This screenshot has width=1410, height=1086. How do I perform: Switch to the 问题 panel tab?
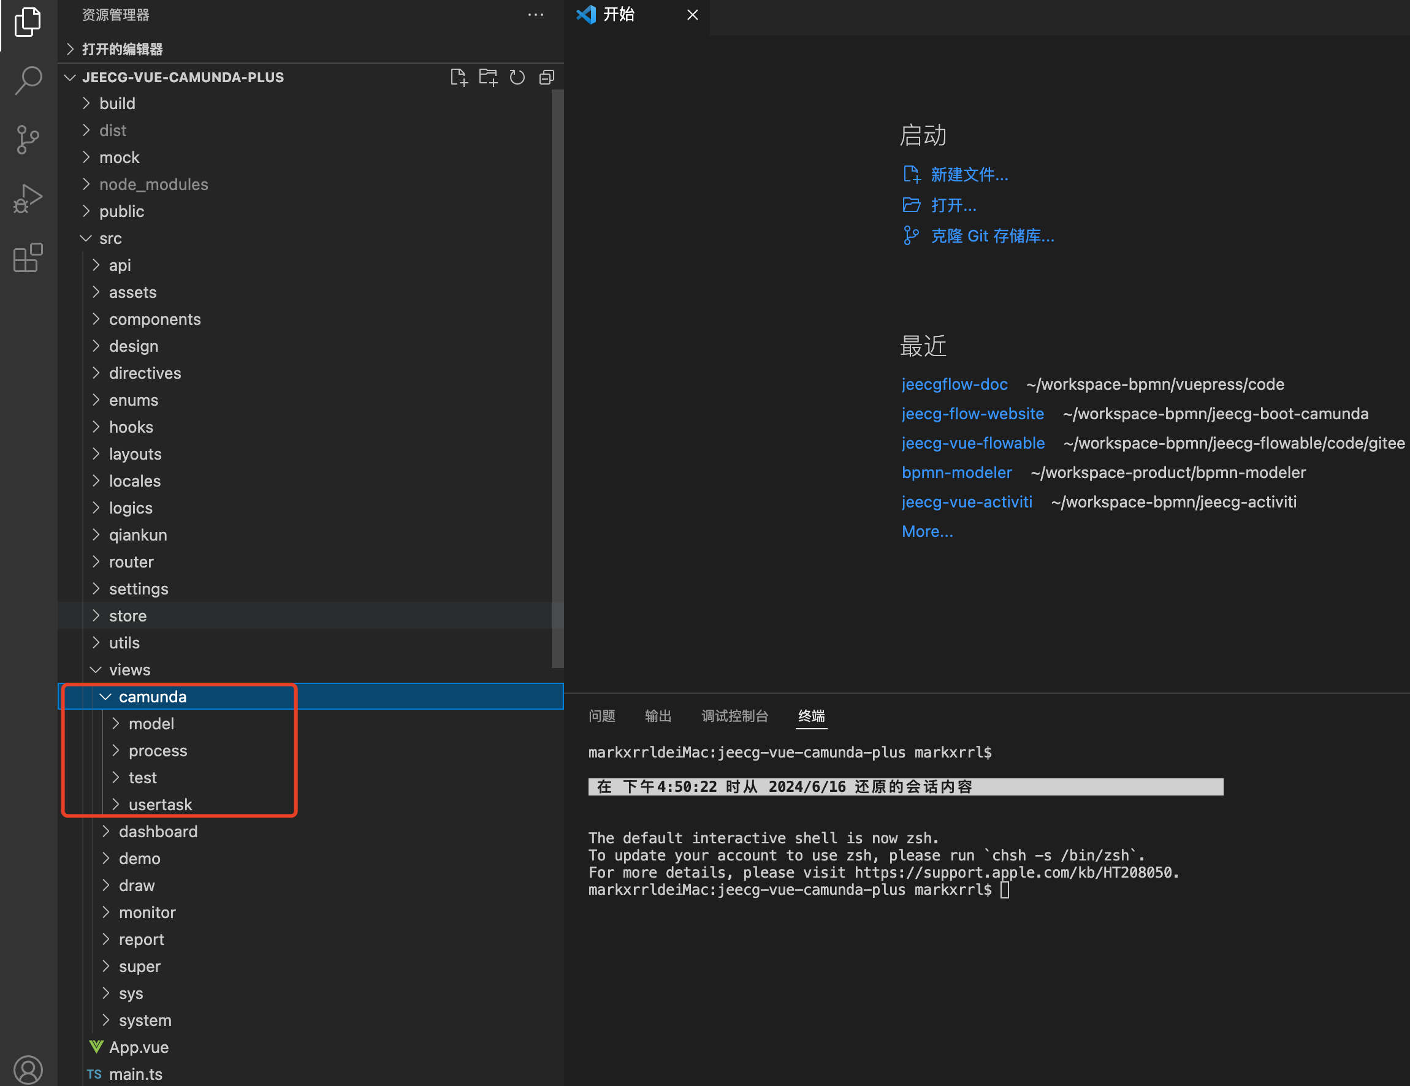click(602, 716)
